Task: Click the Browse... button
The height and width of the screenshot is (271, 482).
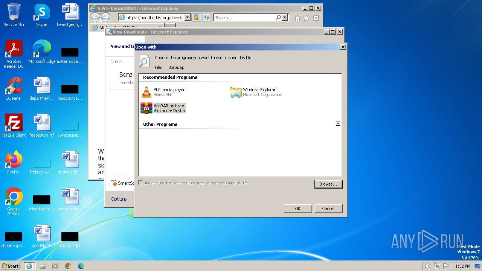Action: click(x=328, y=184)
